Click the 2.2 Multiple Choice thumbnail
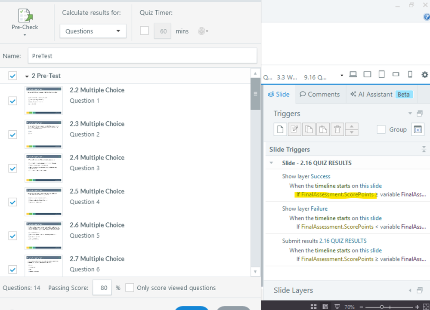The width and height of the screenshot is (430, 310). [43, 101]
